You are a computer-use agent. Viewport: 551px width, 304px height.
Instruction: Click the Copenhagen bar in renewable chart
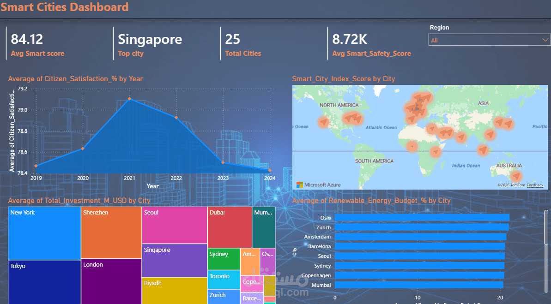pyautogui.click(x=419, y=275)
